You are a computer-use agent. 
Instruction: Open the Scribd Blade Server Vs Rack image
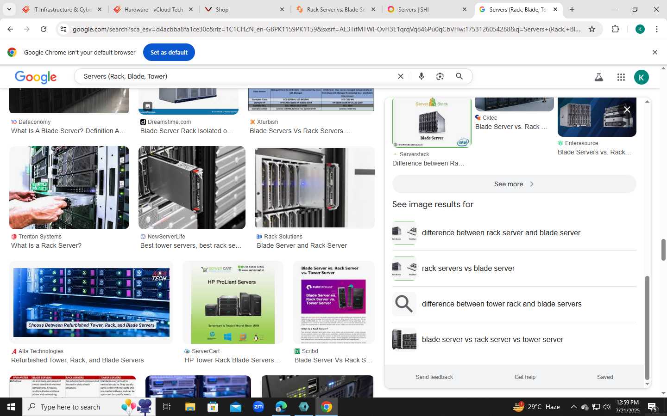pyautogui.click(x=333, y=302)
